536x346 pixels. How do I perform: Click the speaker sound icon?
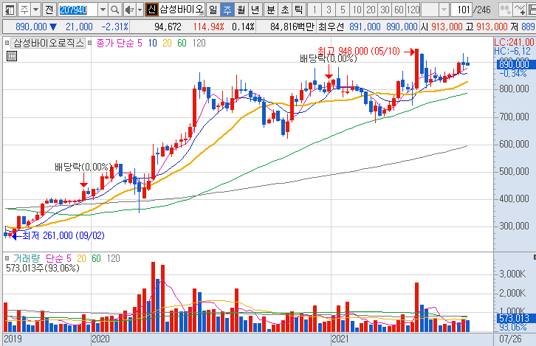pyautogui.click(x=129, y=10)
